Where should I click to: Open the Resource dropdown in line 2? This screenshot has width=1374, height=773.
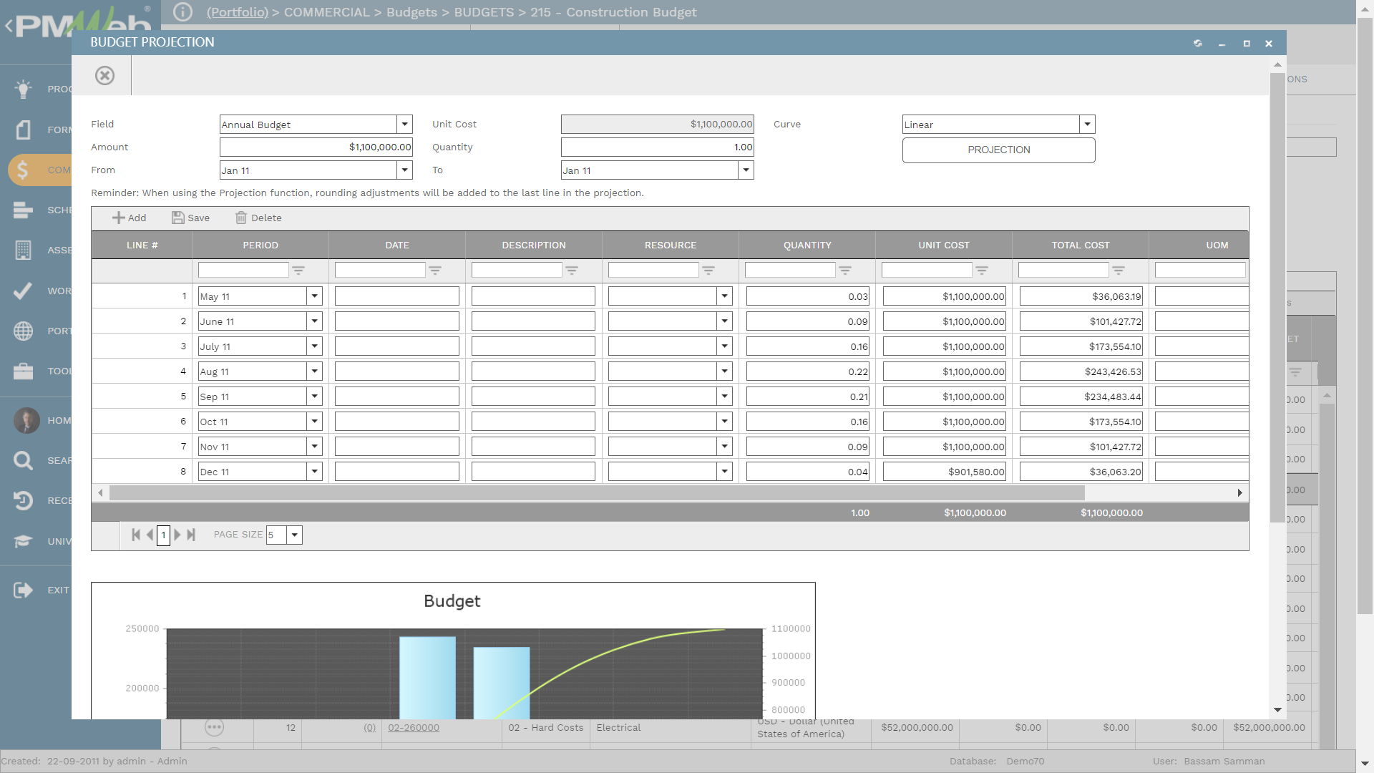pyautogui.click(x=724, y=321)
